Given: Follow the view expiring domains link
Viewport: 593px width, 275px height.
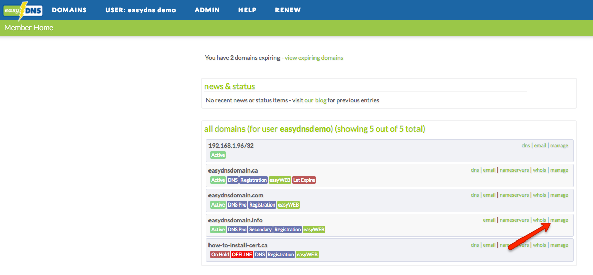Looking at the screenshot, I should point(314,58).
